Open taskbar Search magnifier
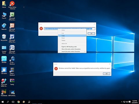Viewport: 139px width, 104px height. [8, 102]
